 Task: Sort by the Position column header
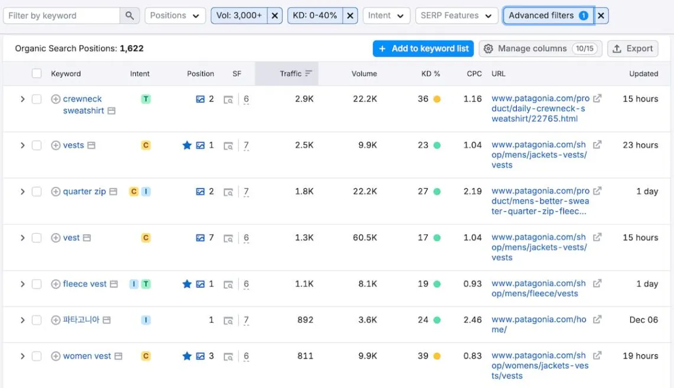200,73
